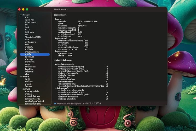Click the MacBook Pro window title

61,9
